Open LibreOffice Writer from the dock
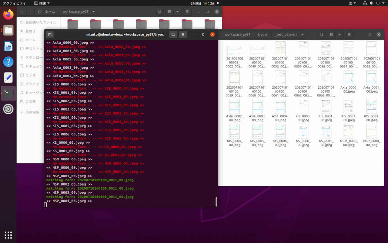This screenshot has height=243, width=388. (x=8, y=46)
